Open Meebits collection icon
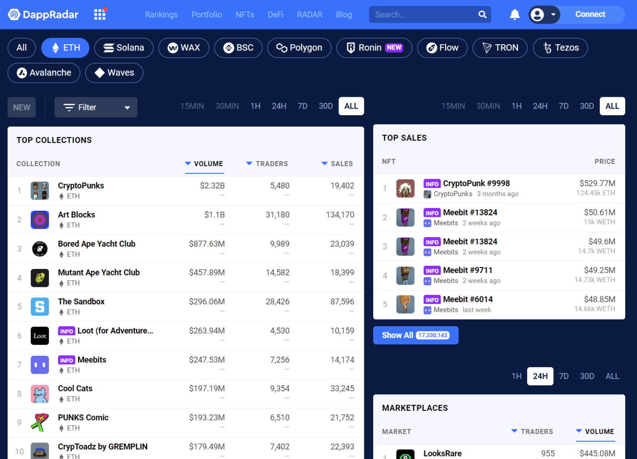Image resolution: width=637 pixels, height=459 pixels. pos(40,365)
